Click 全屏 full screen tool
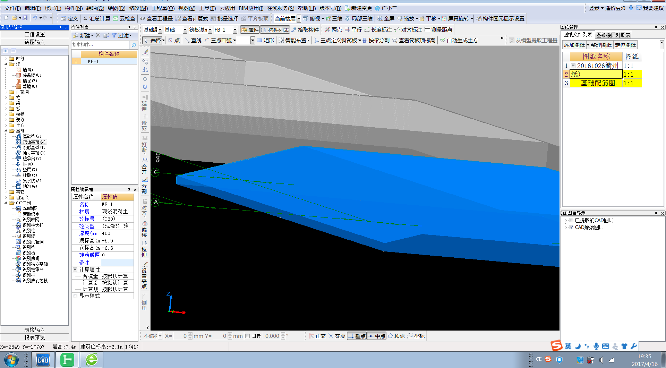 pyautogui.click(x=386, y=18)
